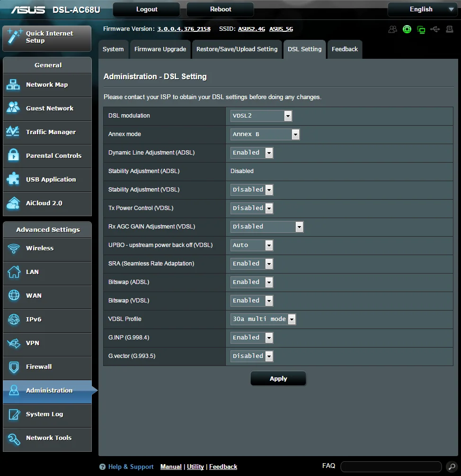Open the Restore/Save/Upload Setting tab
Viewport: 461px width, 476px height.
click(237, 49)
